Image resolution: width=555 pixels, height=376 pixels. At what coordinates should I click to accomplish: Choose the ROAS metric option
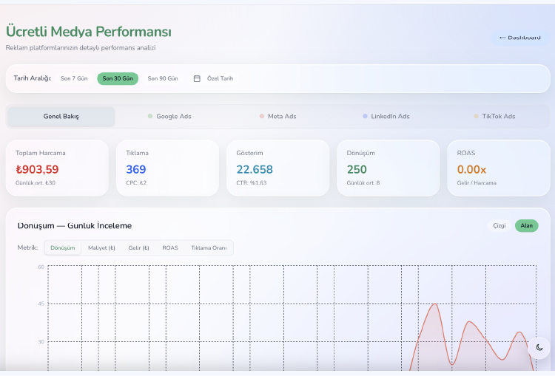[170, 247]
